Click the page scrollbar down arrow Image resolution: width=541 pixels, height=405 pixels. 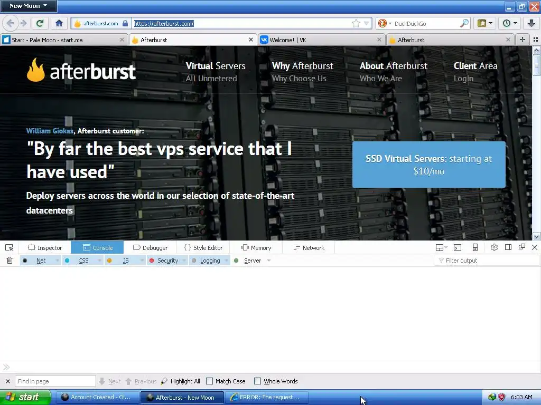(537, 236)
